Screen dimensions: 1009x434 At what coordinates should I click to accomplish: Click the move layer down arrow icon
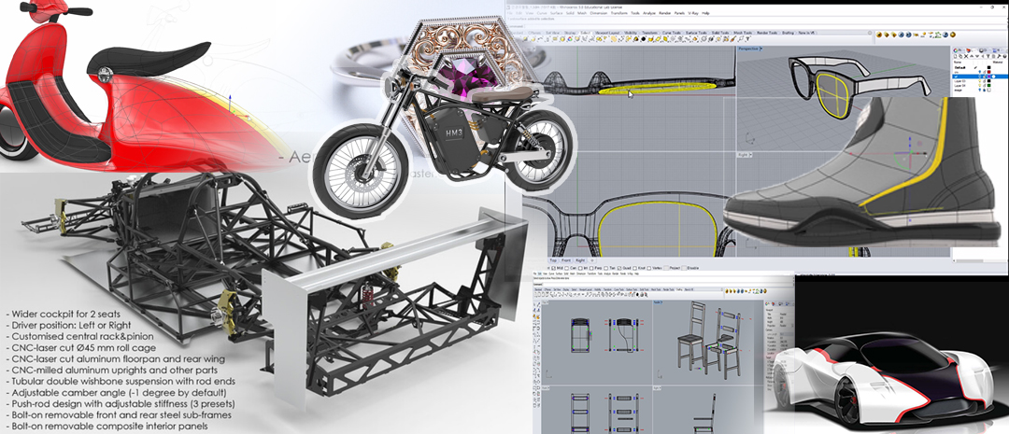(x=977, y=57)
